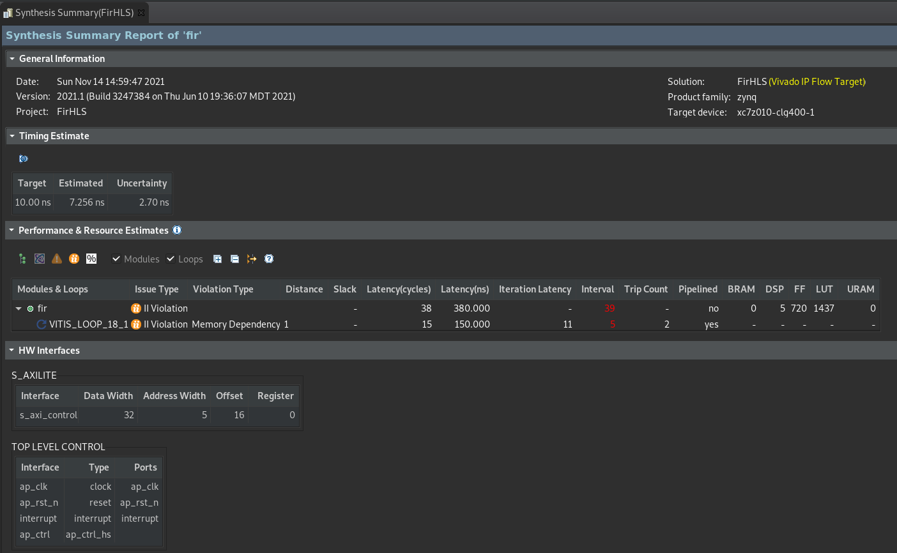Click the red interval value 39
Viewport: 897px width, 553px height.
tap(609, 308)
